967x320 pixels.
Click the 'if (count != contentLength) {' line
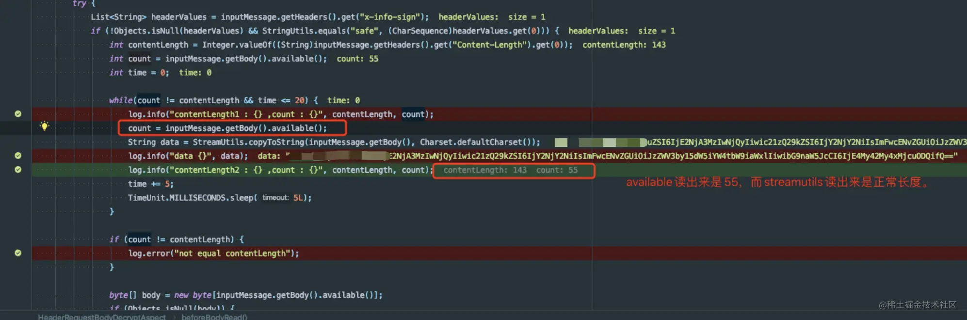coord(177,240)
